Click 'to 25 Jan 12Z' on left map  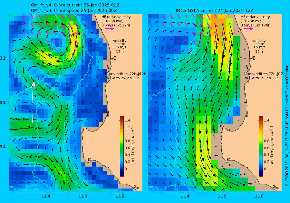click(x=128, y=78)
